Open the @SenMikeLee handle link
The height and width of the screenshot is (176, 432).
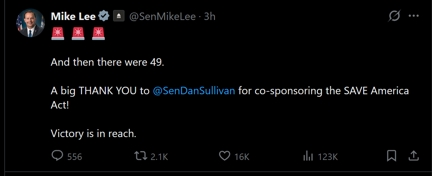(162, 16)
